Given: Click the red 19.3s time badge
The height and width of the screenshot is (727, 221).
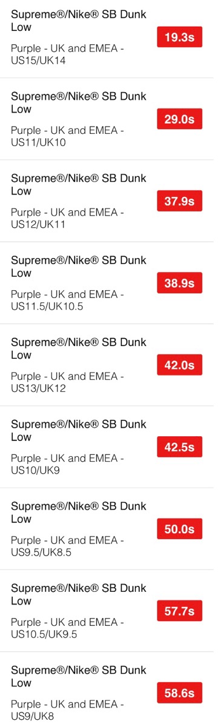Looking at the screenshot, I should (179, 37).
